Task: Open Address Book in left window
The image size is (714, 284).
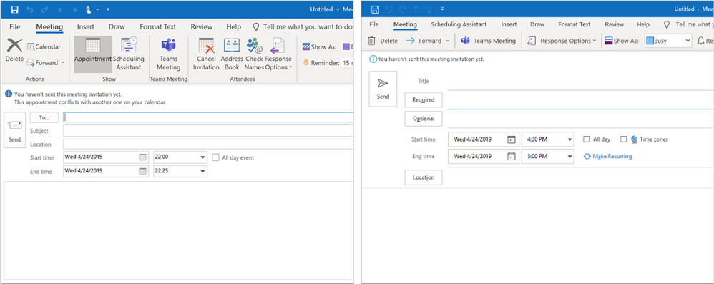Action: click(232, 54)
